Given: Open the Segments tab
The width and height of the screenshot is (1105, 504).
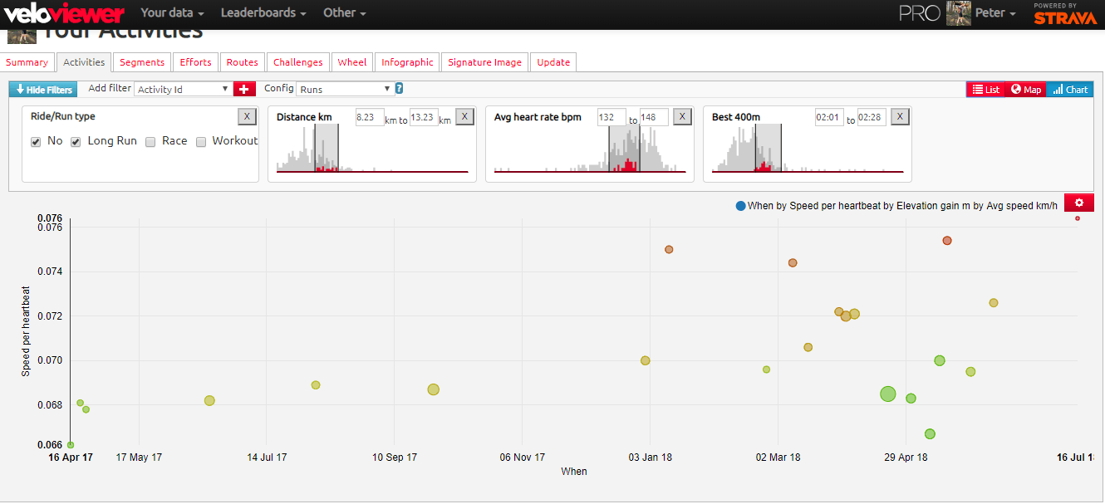Looking at the screenshot, I should click(142, 62).
